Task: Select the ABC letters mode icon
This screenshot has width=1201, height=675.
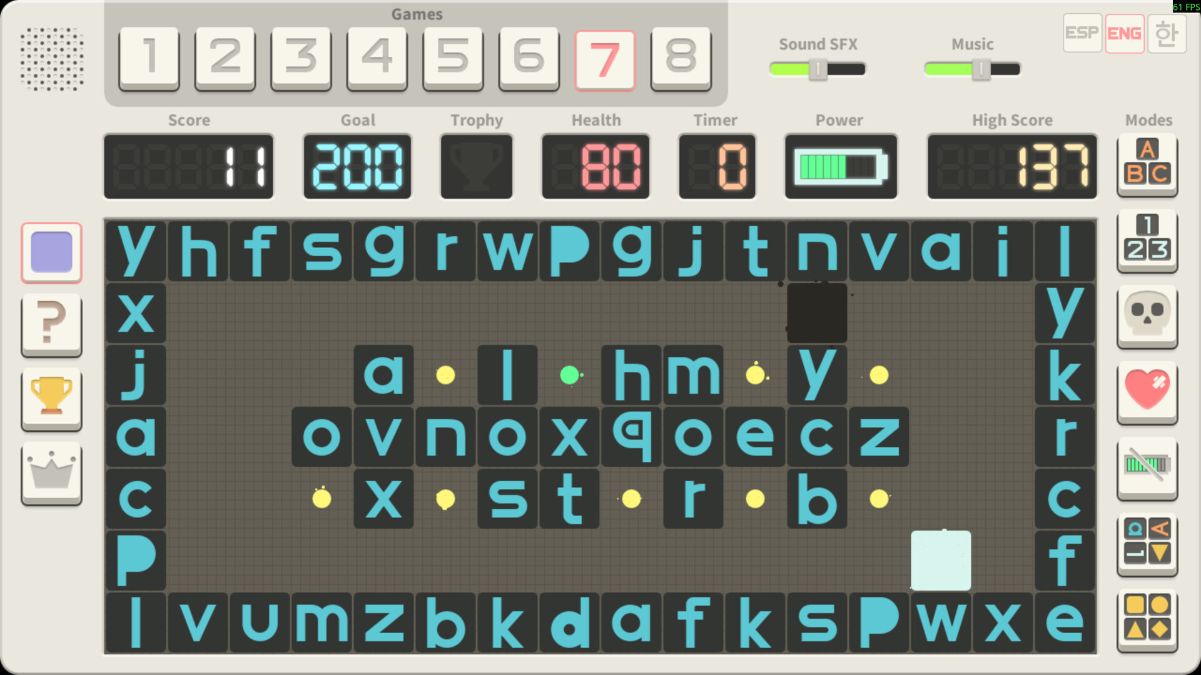Action: 1147,164
